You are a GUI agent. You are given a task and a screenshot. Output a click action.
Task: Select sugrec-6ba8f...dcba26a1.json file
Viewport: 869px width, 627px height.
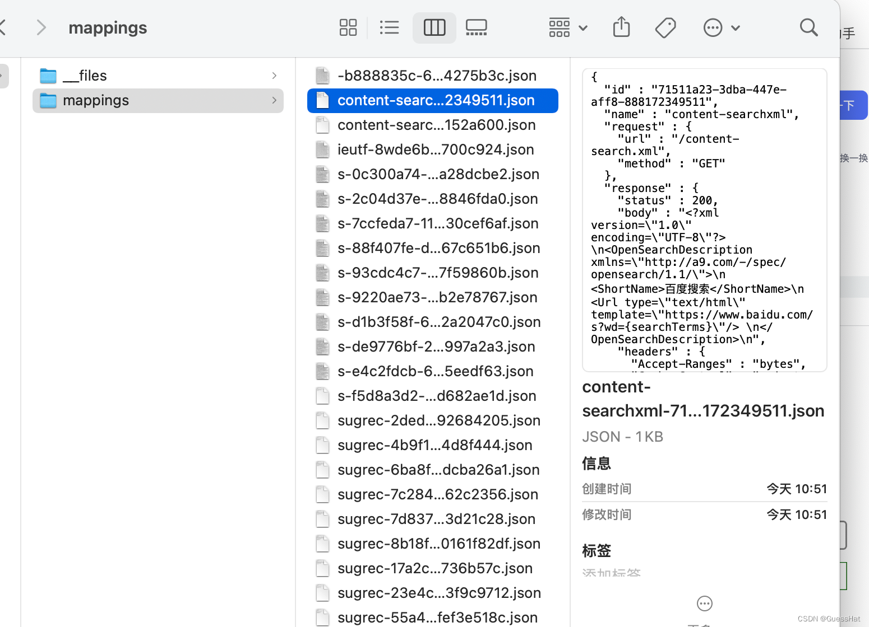(433, 470)
